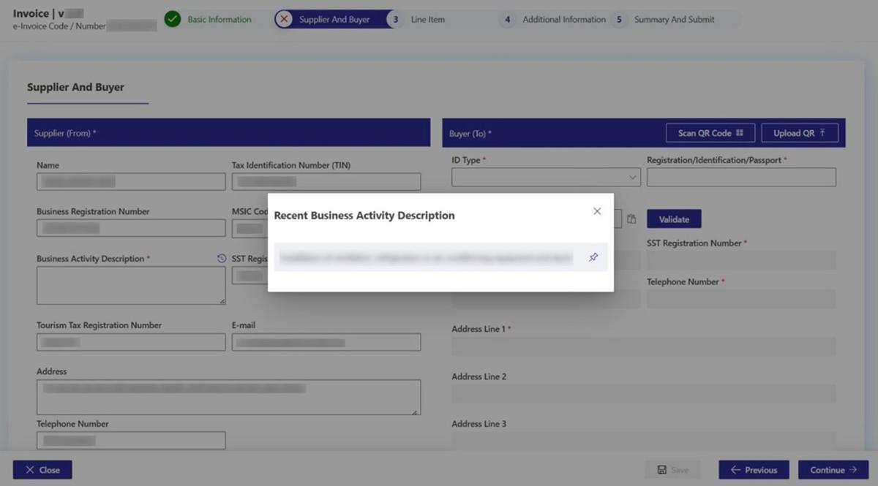878x486 pixels.
Task: Click the step 3 number badge
Action: [396, 20]
